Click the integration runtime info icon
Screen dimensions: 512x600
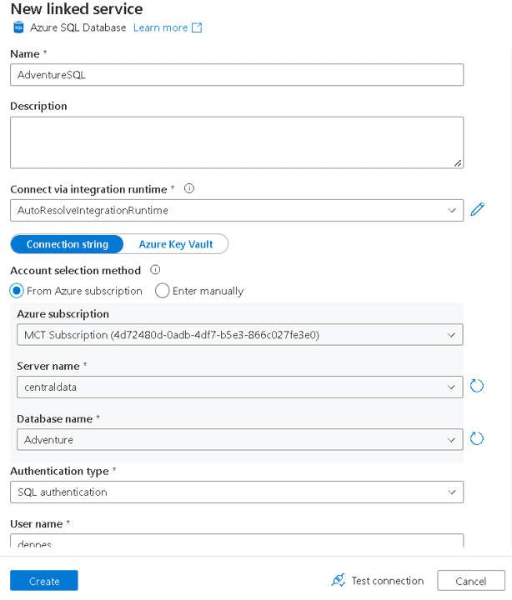188,188
